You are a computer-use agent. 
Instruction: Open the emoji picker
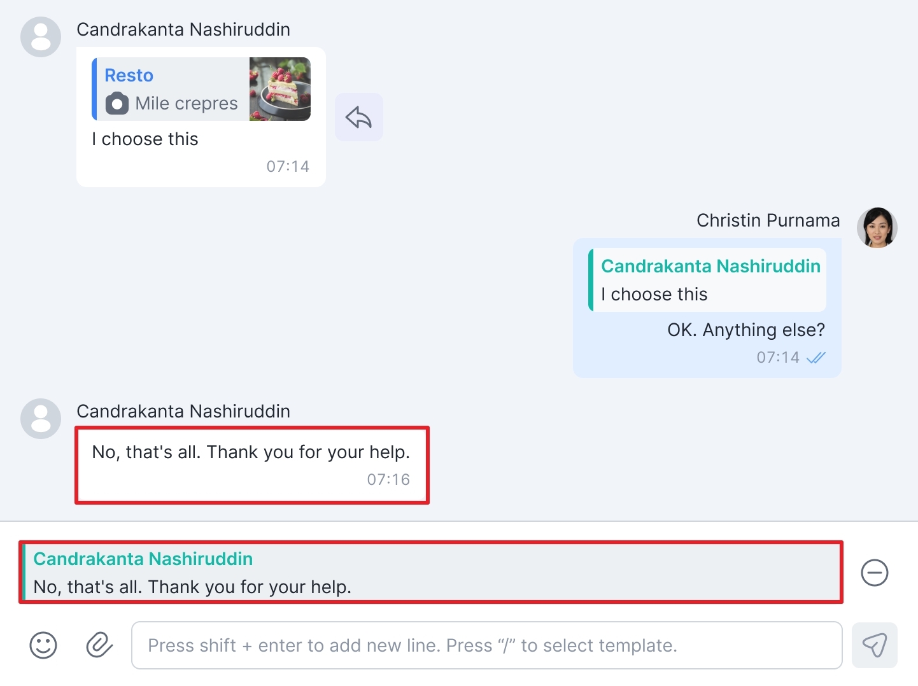click(x=43, y=645)
